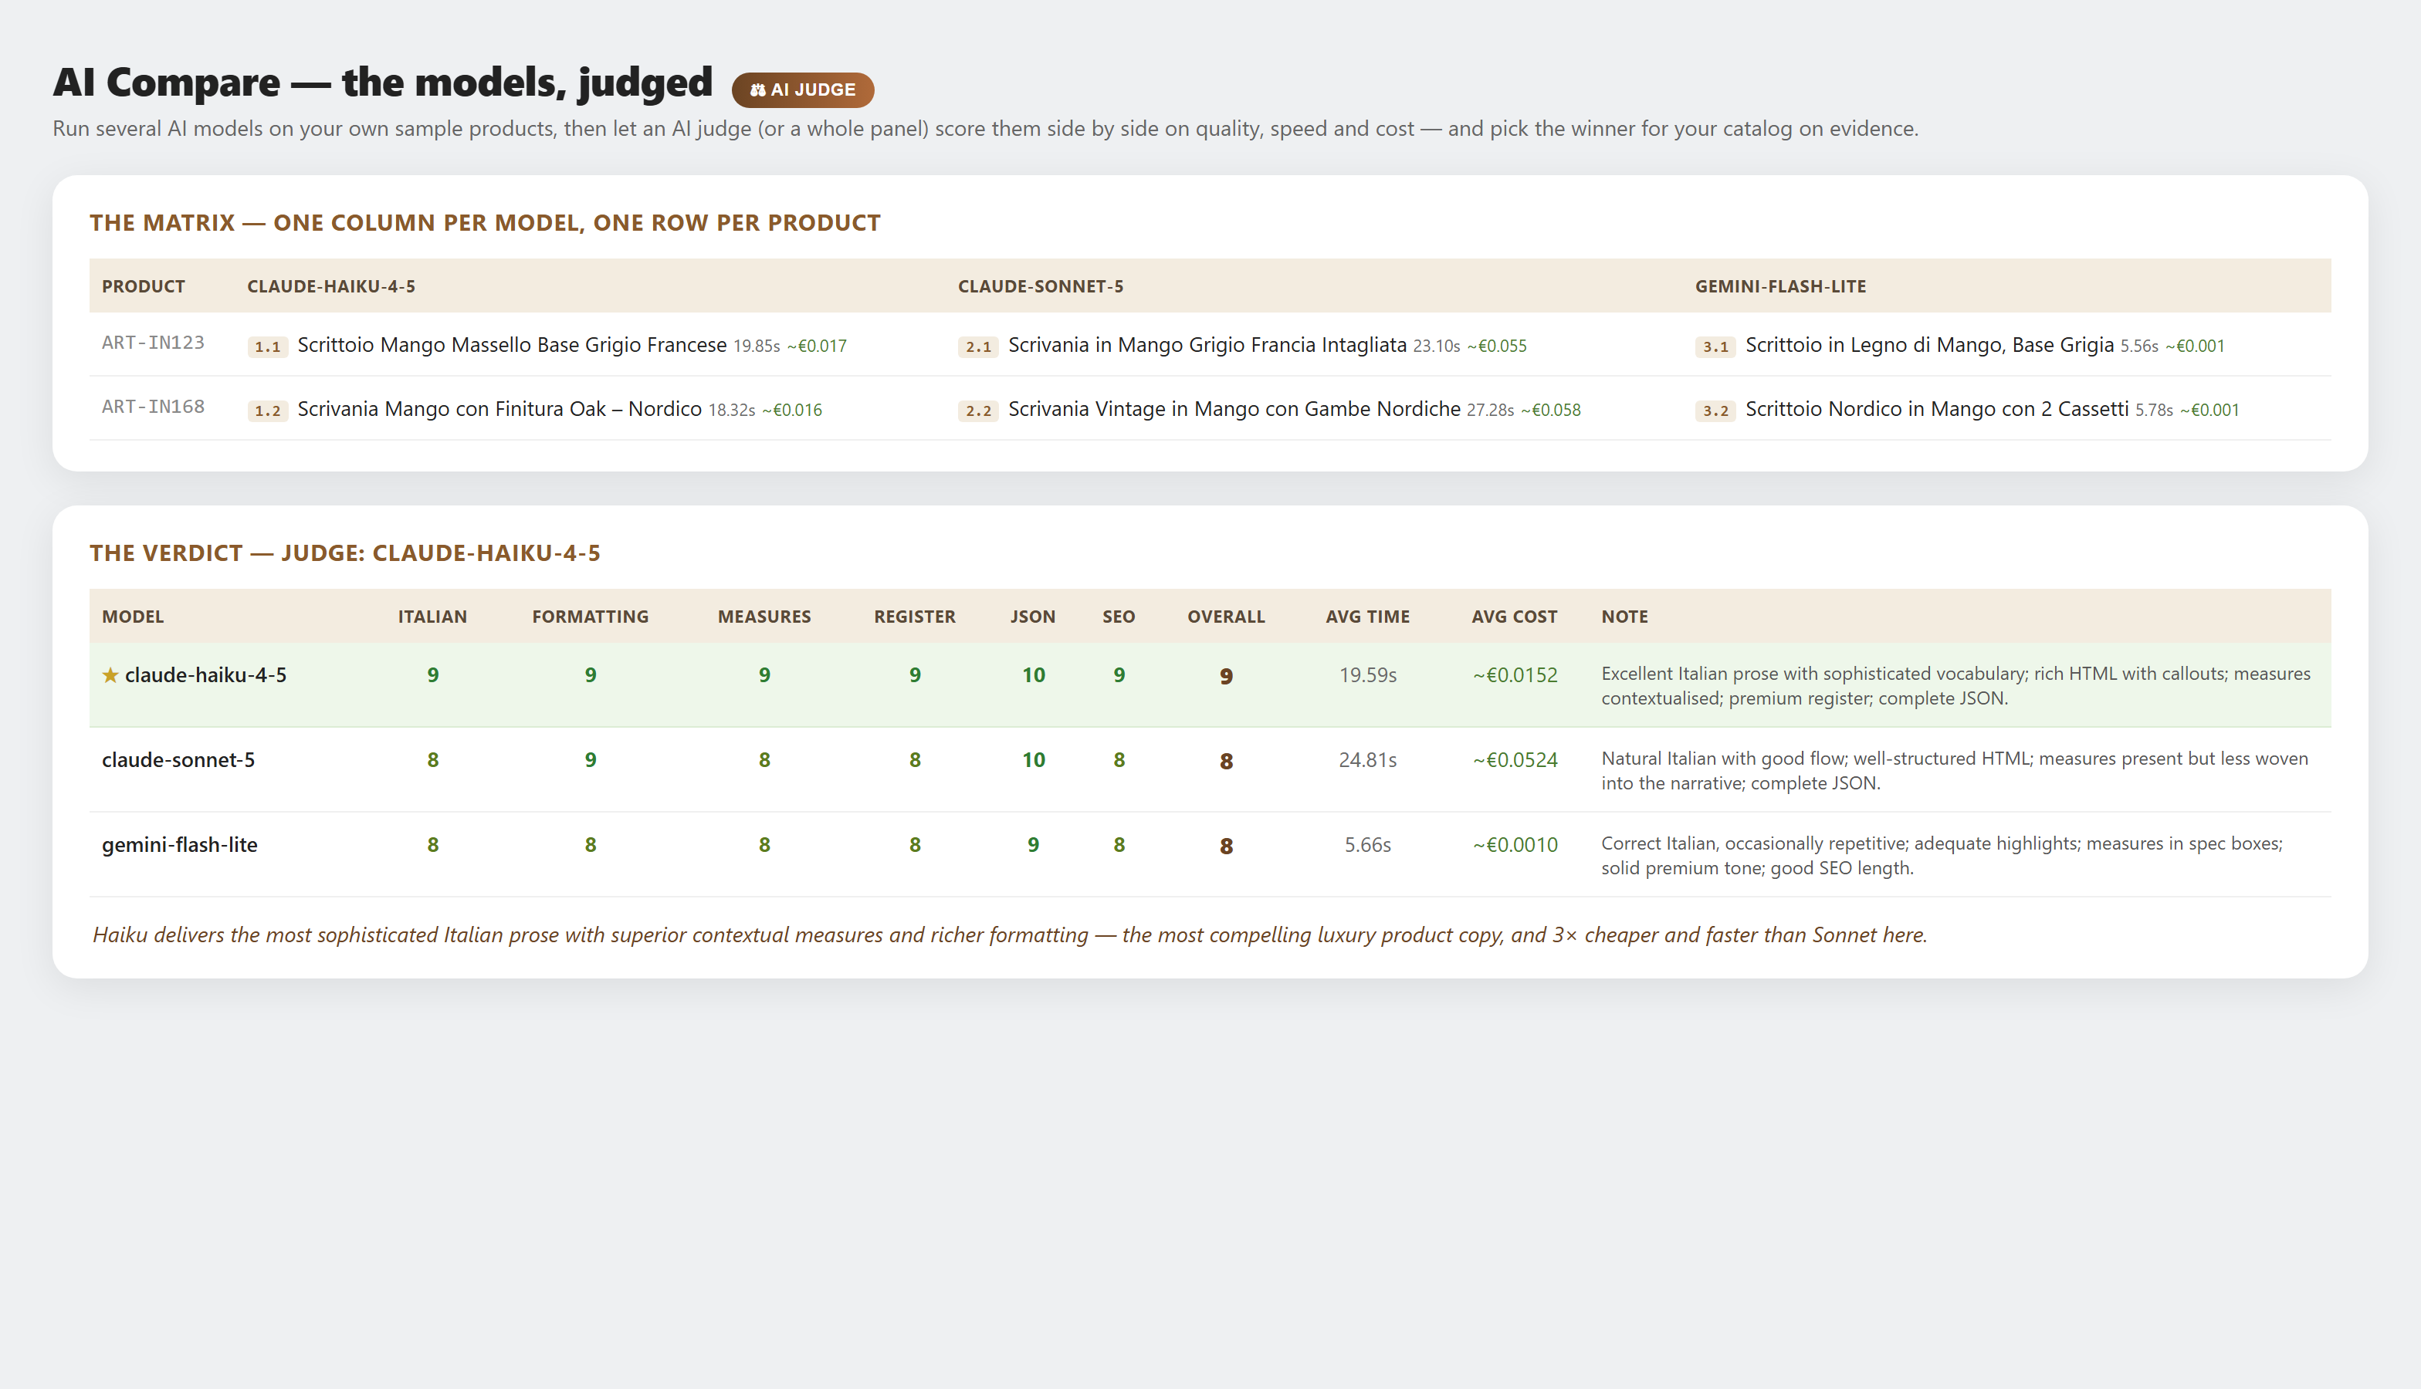Click the AVG TIME column header

[1367, 617]
